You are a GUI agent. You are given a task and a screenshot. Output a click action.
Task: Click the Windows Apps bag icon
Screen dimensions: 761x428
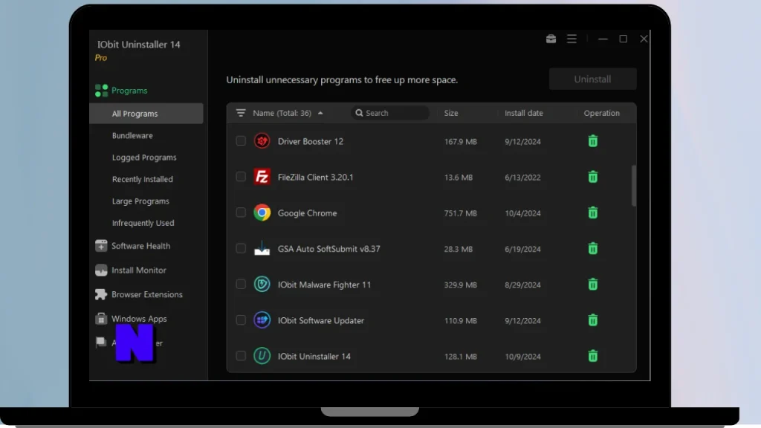point(101,319)
